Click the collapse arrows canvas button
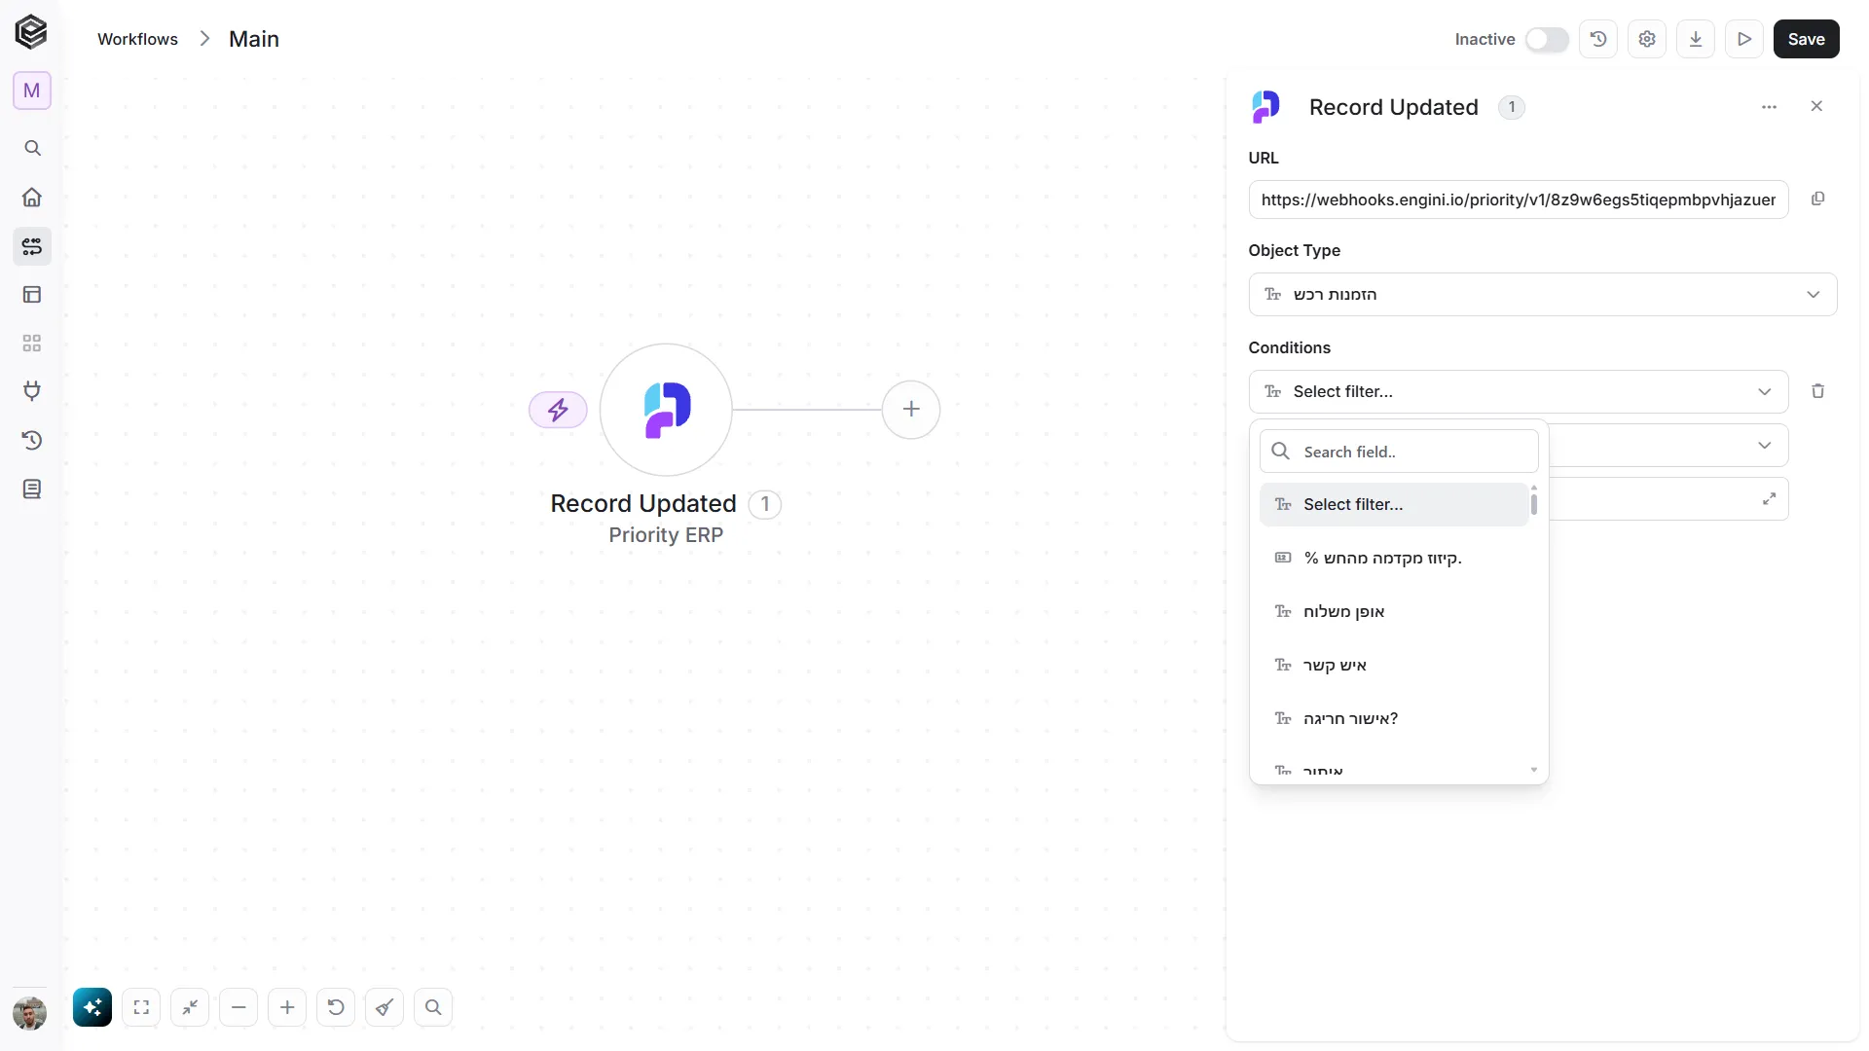 point(190,1007)
